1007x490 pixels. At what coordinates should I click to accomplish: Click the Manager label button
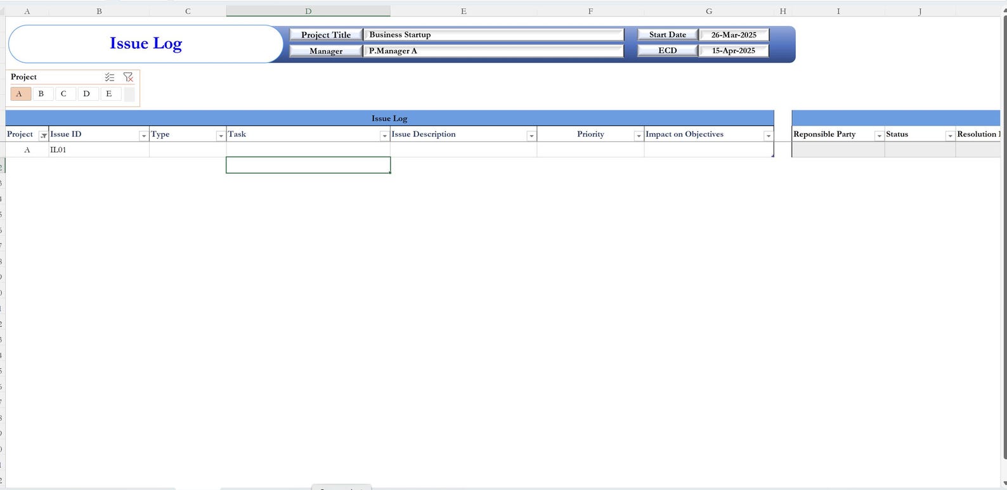(x=326, y=51)
